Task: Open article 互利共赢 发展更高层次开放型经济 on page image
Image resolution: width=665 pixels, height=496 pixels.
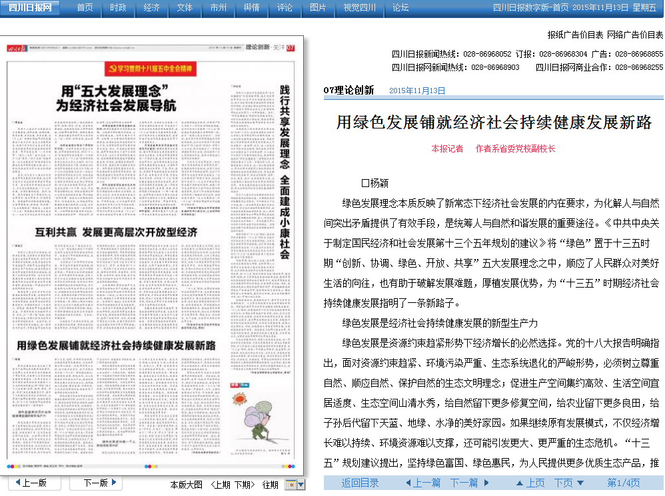Action: coord(116,232)
